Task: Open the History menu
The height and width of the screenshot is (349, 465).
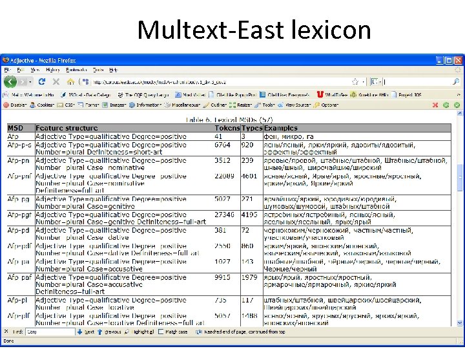Action: click(x=52, y=70)
